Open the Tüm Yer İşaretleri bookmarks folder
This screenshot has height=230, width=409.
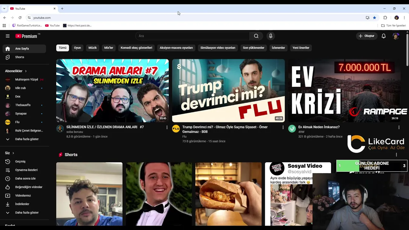coord(393,26)
